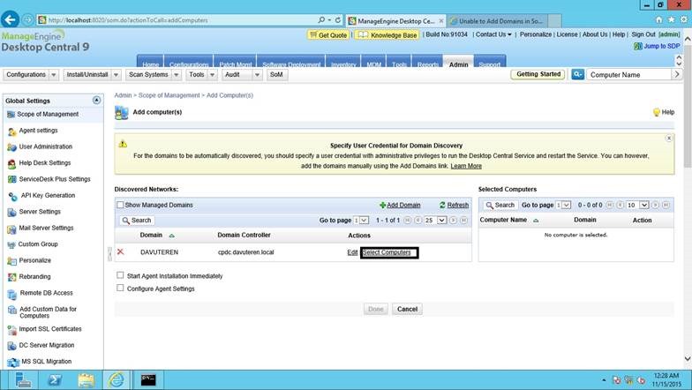Click Search in Discovered Networks panel

[x=137, y=221]
